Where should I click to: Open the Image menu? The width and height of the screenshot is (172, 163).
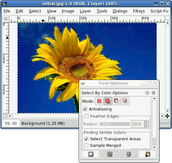coord(68,11)
